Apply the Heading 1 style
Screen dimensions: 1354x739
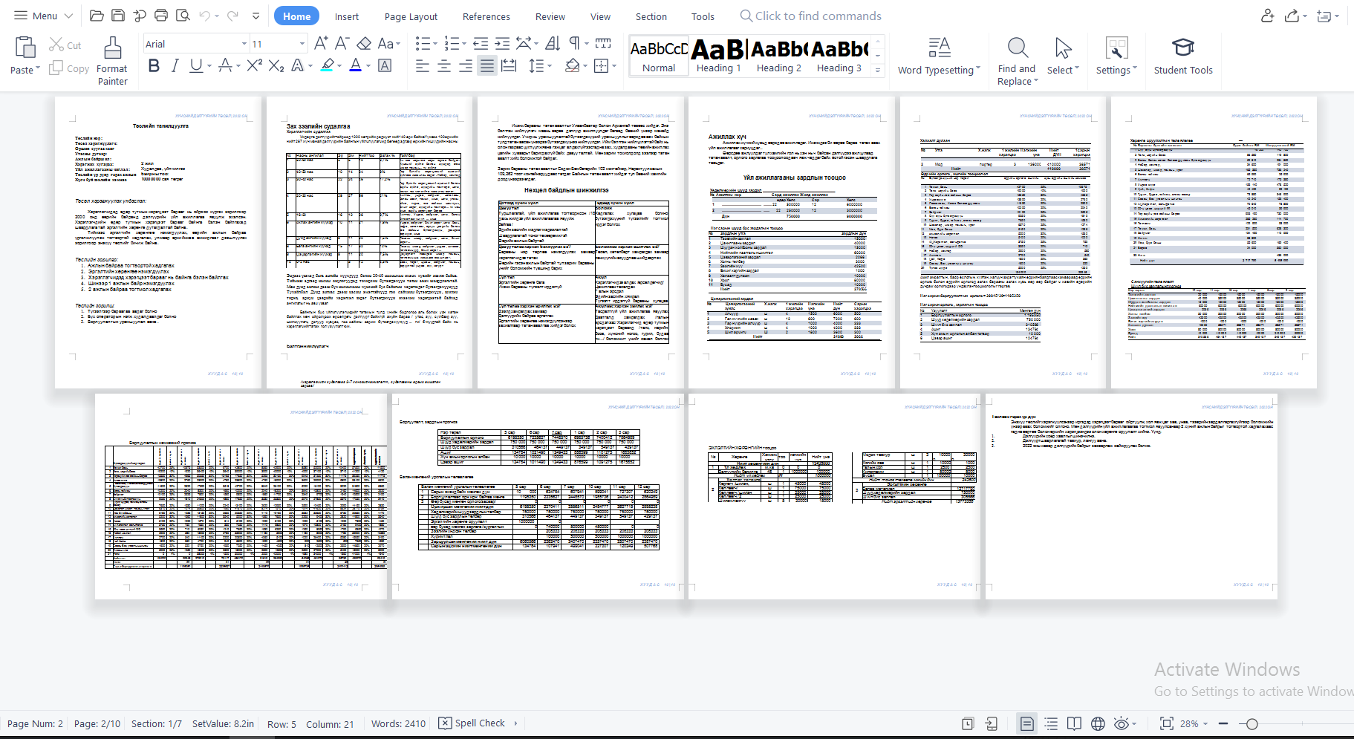718,56
